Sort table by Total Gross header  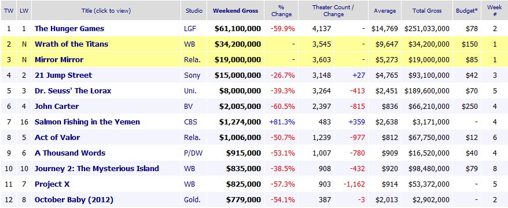[x=427, y=10]
